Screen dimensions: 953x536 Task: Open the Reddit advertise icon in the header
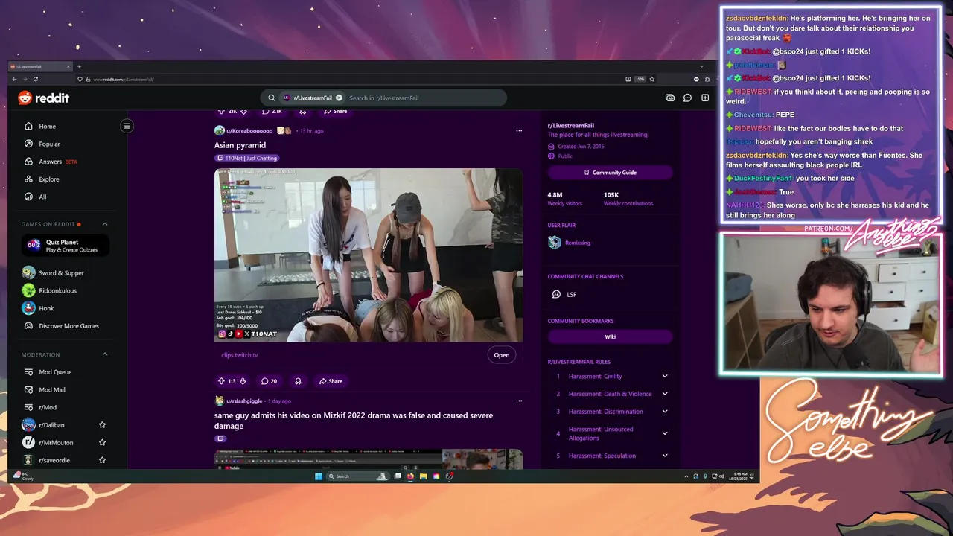click(669, 98)
